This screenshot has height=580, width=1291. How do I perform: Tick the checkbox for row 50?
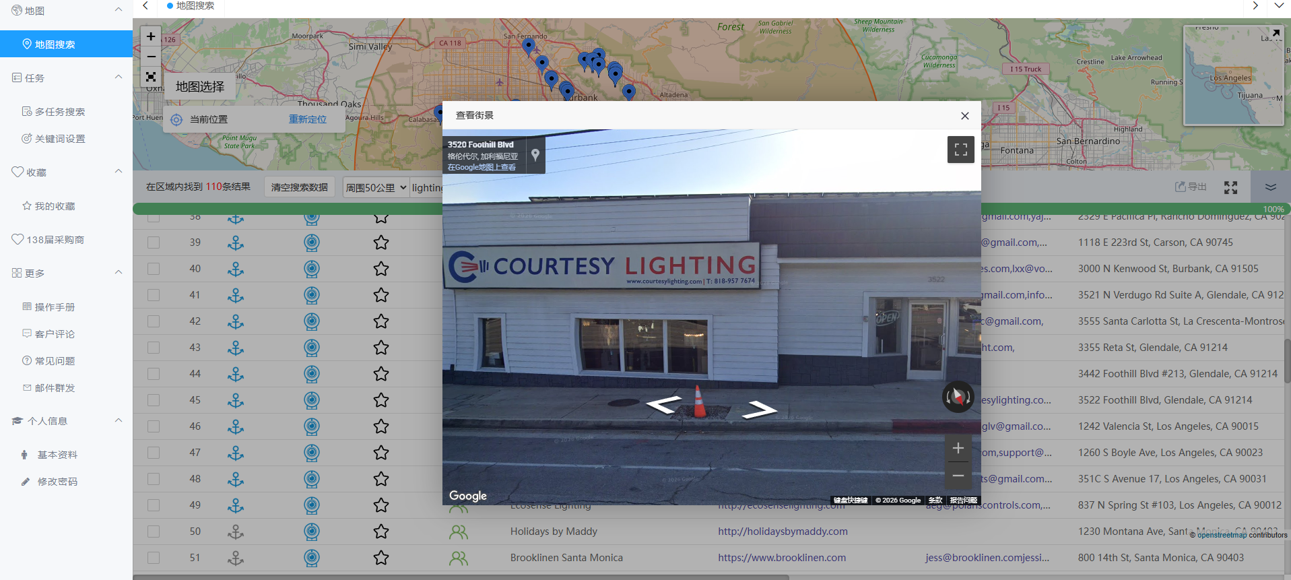click(154, 531)
